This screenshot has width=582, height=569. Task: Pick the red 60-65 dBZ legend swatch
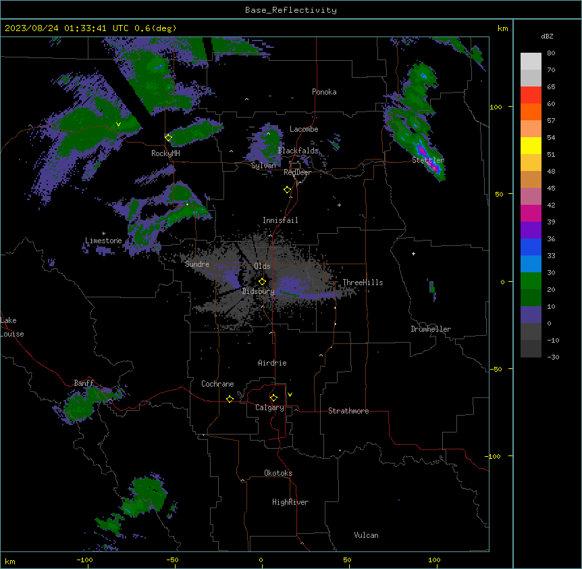click(531, 95)
